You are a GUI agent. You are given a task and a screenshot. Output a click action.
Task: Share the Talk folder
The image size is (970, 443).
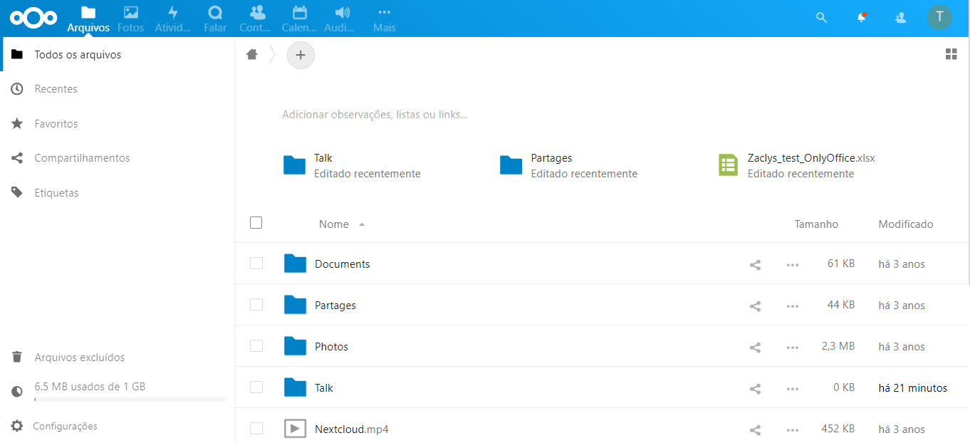(756, 389)
